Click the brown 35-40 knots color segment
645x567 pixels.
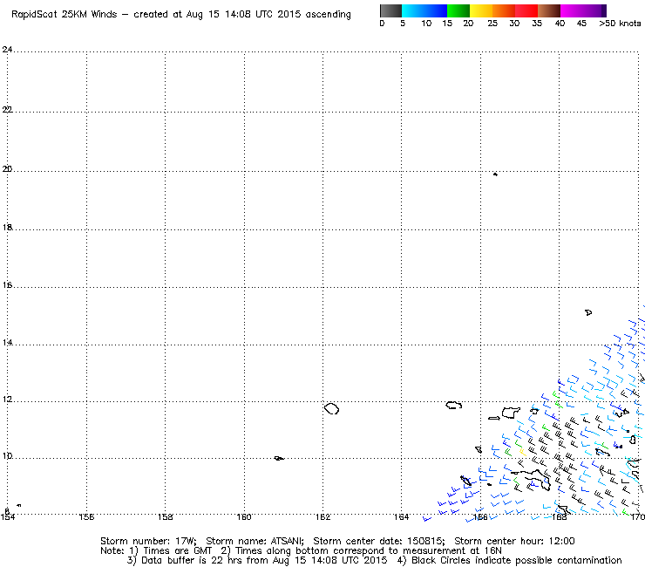(549, 10)
